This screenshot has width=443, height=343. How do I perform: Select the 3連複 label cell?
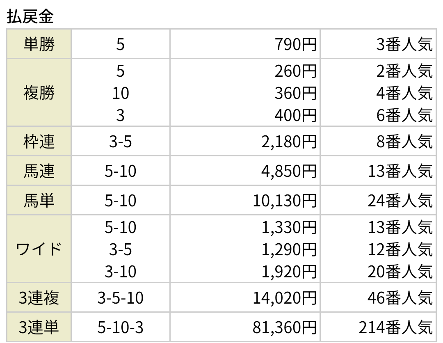tap(39, 298)
